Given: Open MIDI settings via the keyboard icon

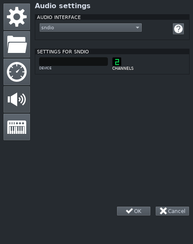Looking at the screenshot, I should 17,127.
